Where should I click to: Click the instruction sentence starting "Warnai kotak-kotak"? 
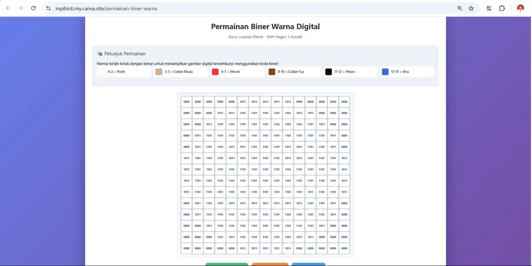(188, 64)
